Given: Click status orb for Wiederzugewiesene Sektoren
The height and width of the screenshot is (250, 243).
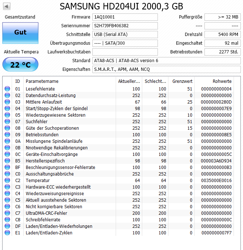Looking at the screenshot, I should click(7, 115).
